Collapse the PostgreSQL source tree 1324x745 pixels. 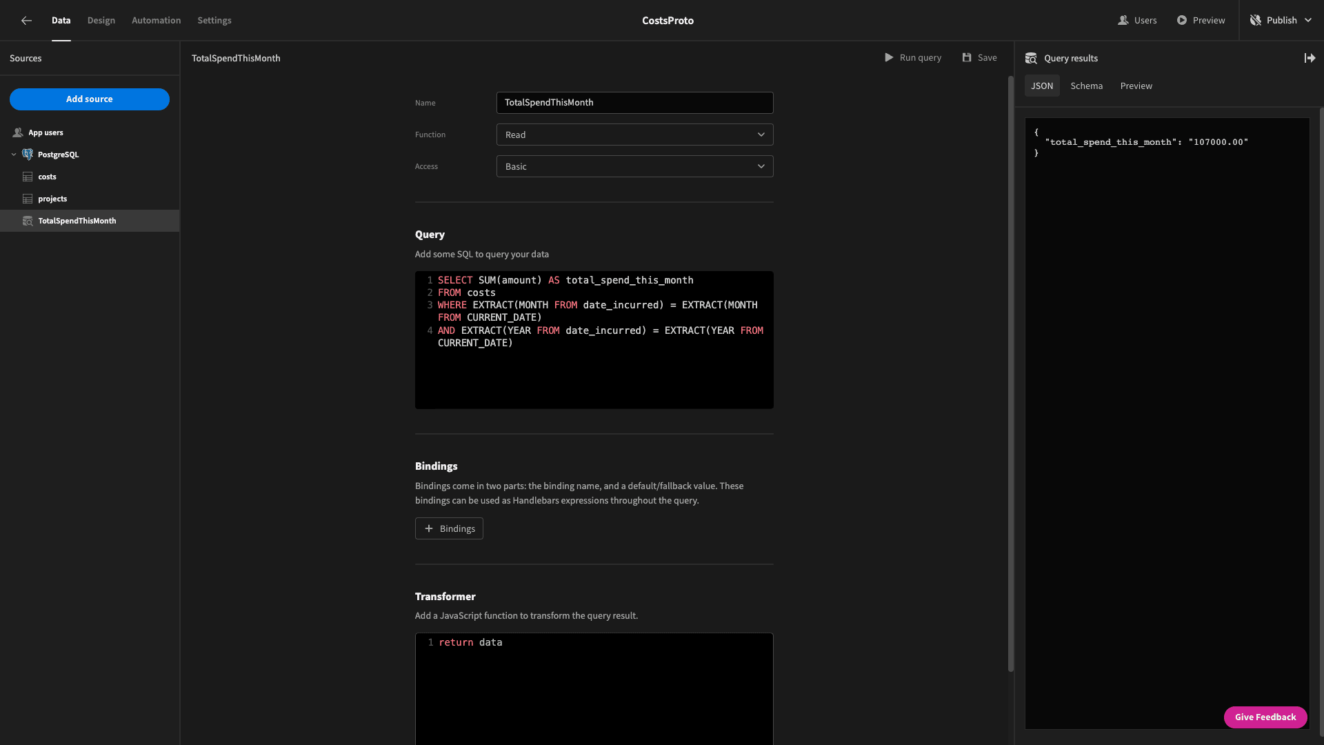coord(14,155)
